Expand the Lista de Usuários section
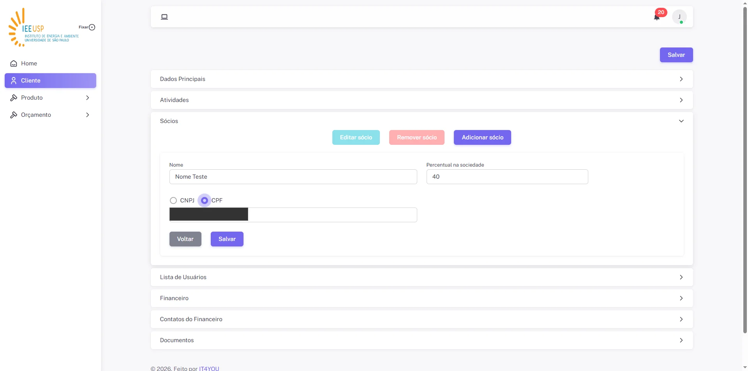 coord(422,277)
